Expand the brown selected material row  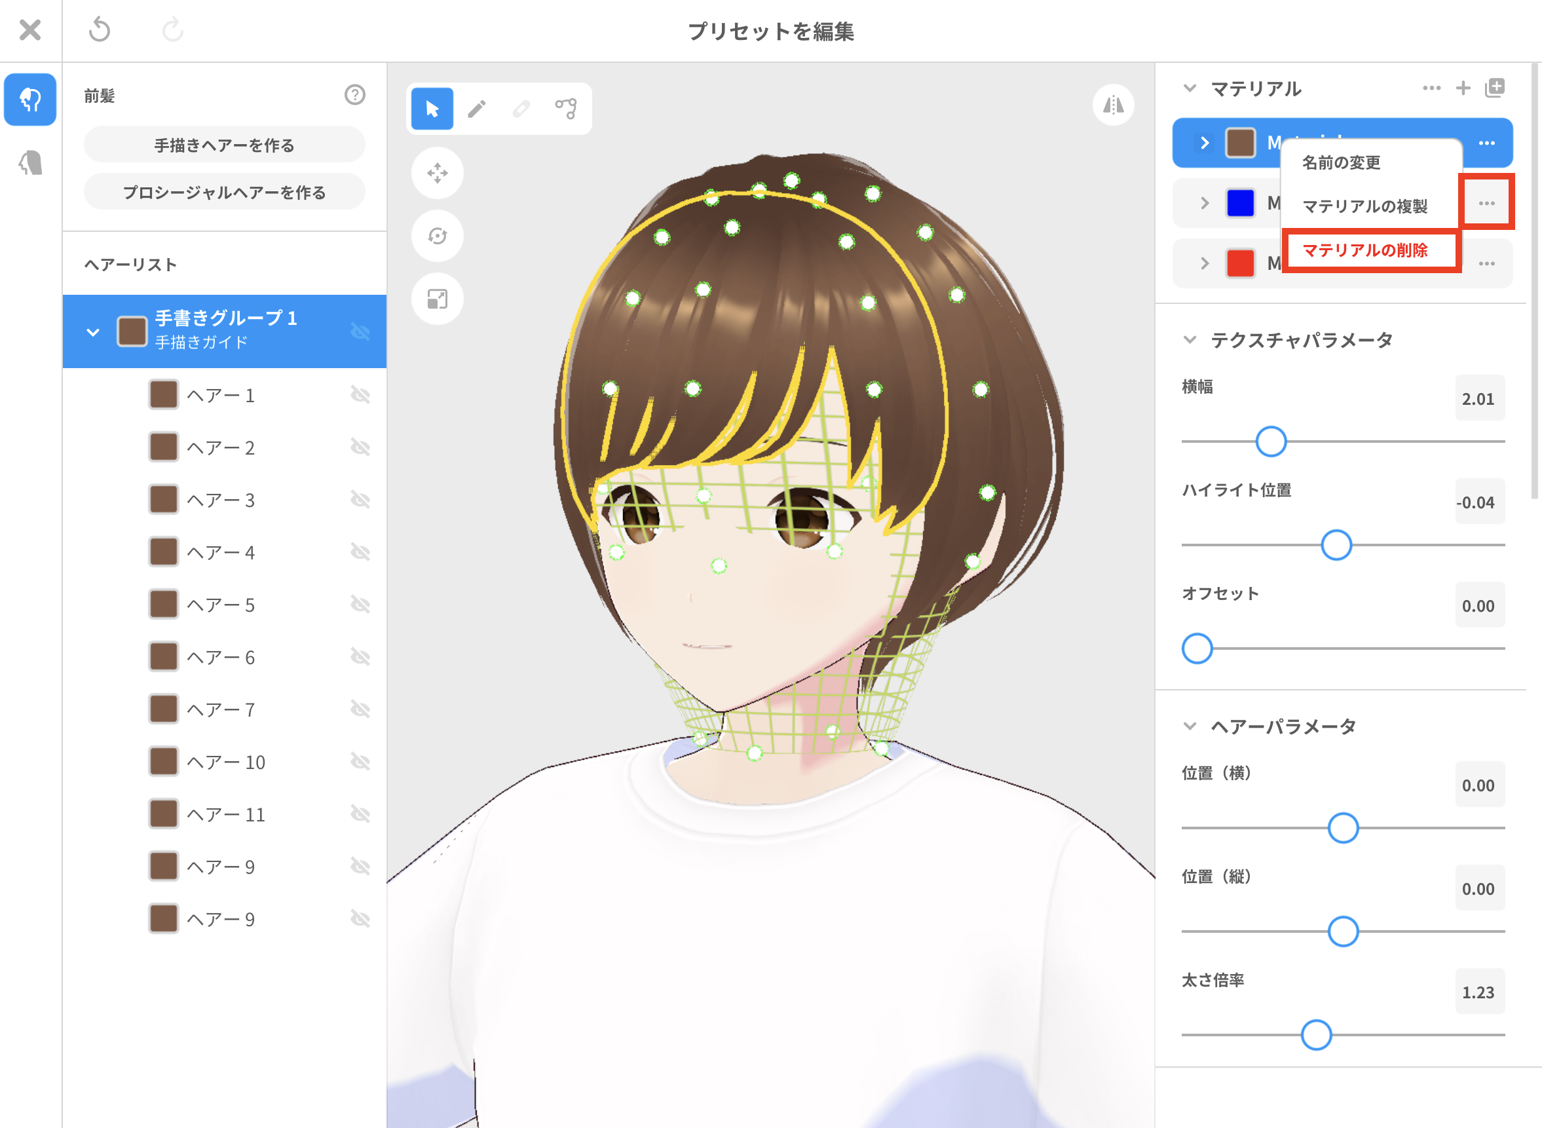(1205, 143)
